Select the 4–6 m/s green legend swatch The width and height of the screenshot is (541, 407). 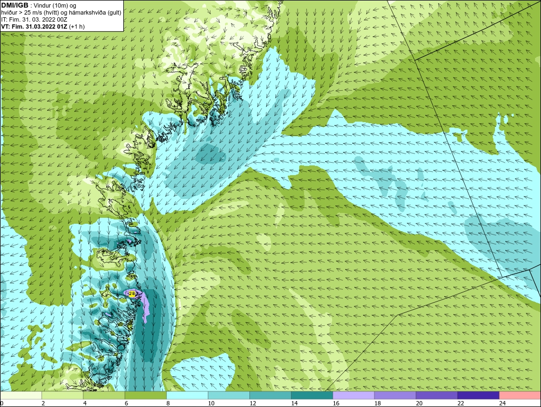click(x=104, y=395)
